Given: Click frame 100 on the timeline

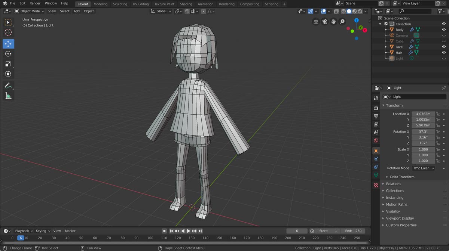Looking at the screenshot, I should [x=150, y=238].
